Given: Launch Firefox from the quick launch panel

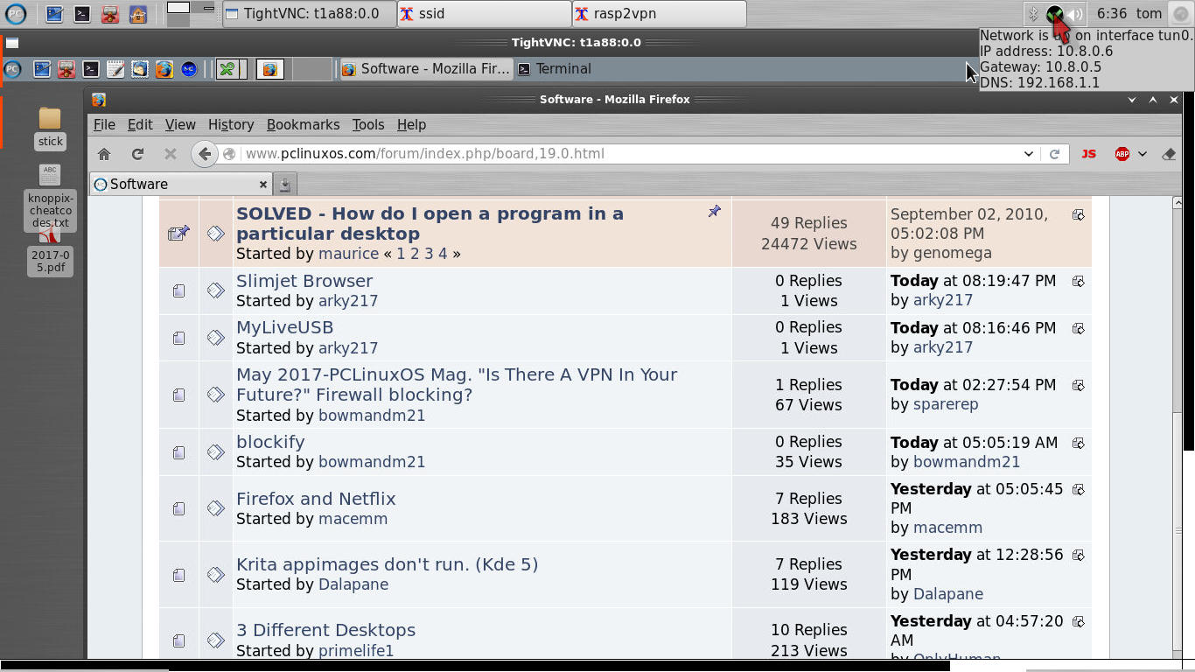Looking at the screenshot, I should [164, 69].
